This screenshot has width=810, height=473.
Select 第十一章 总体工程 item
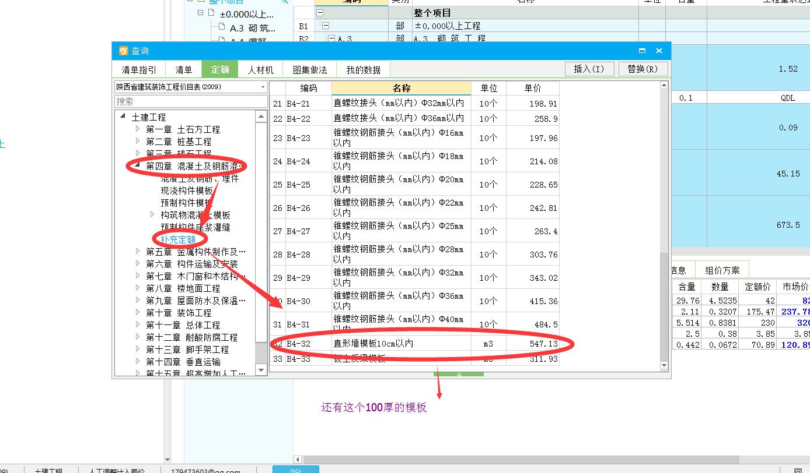[x=183, y=325]
